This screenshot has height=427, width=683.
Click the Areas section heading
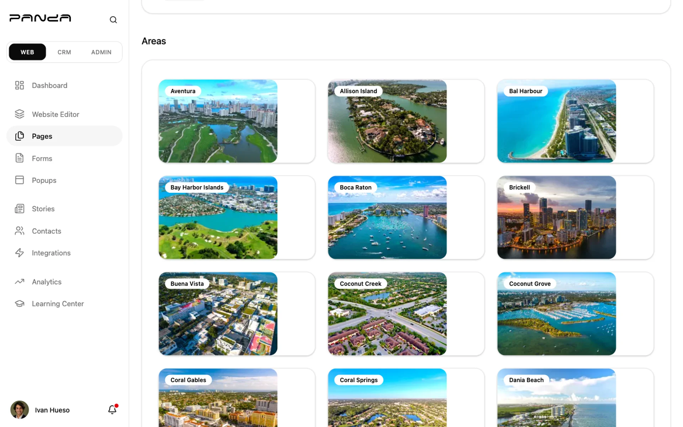[154, 41]
